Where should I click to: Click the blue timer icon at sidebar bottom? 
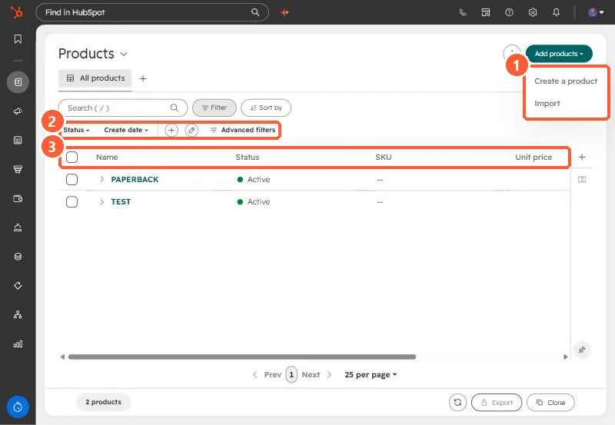pos(18,407)
